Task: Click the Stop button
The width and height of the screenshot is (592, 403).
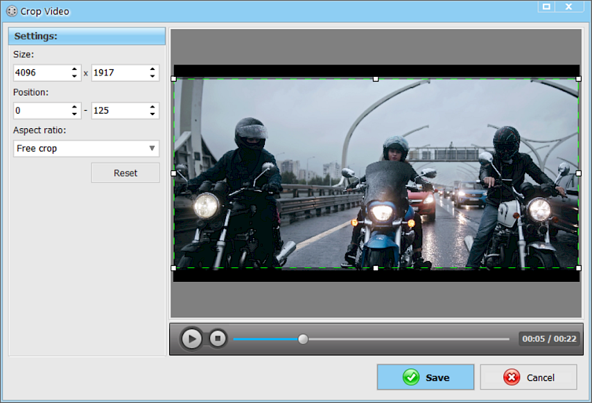Action: (218, 339)
